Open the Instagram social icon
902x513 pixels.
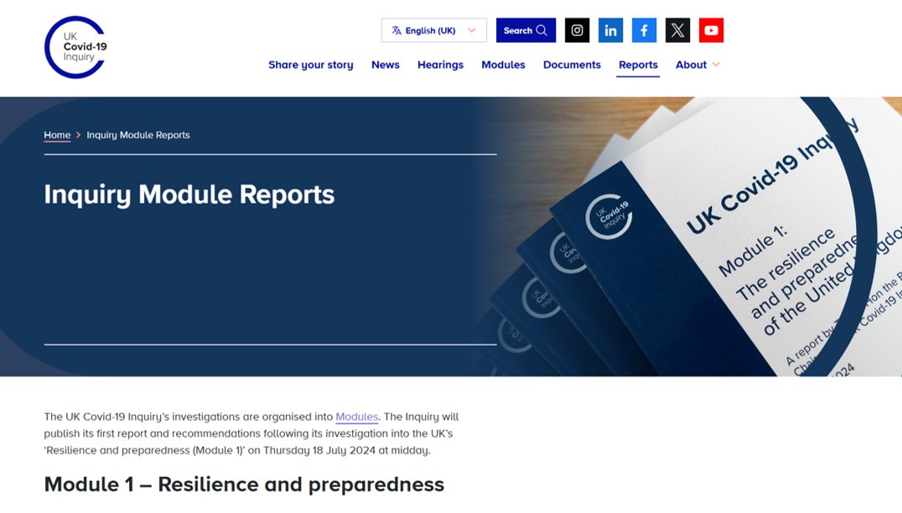(x=577, y=30)
